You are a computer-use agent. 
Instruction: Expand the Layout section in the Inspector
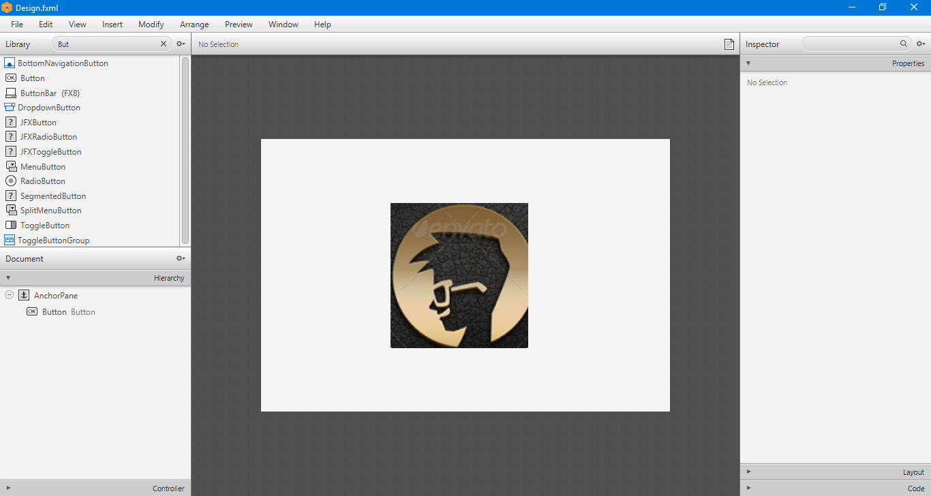(x=748, y=471)
